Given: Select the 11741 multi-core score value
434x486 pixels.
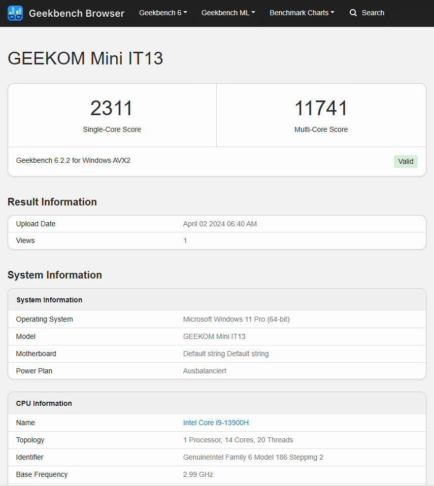Looking at the screenshot, I should [x=321, y=108].
